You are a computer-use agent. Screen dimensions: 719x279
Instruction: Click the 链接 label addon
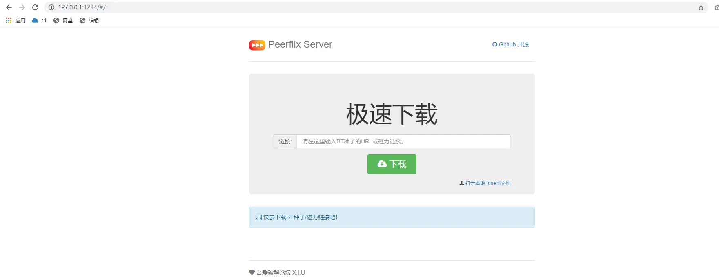(285, 141)
